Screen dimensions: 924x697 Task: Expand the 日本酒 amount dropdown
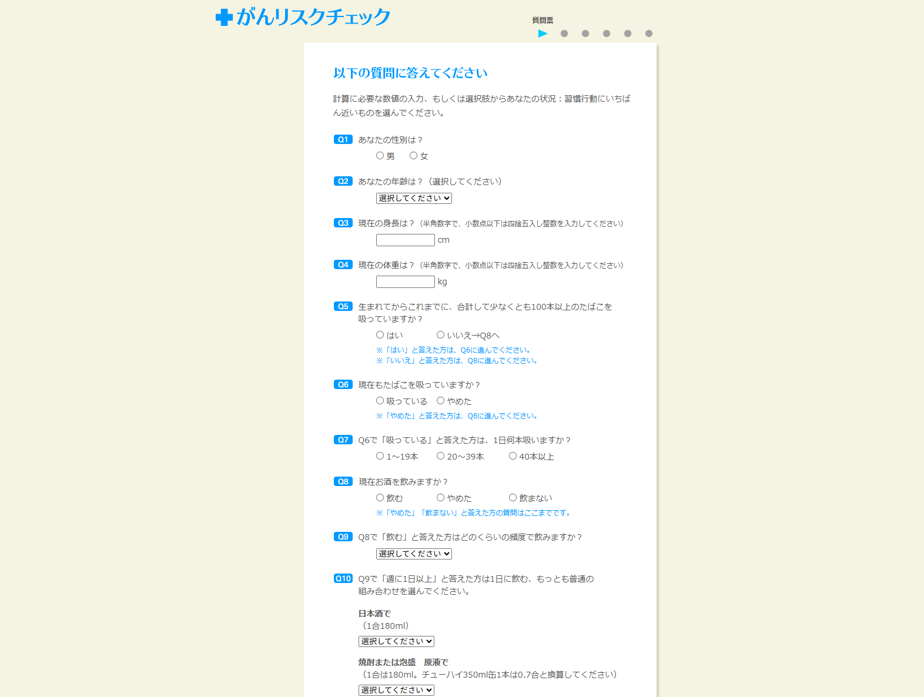396,642
